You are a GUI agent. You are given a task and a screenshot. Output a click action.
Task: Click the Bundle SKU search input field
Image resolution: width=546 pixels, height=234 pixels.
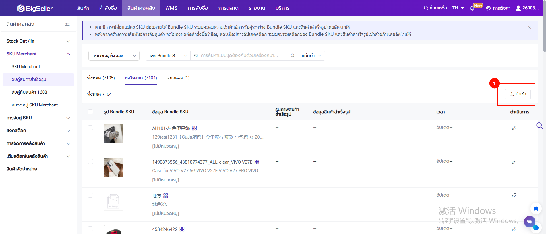point(242,56)
